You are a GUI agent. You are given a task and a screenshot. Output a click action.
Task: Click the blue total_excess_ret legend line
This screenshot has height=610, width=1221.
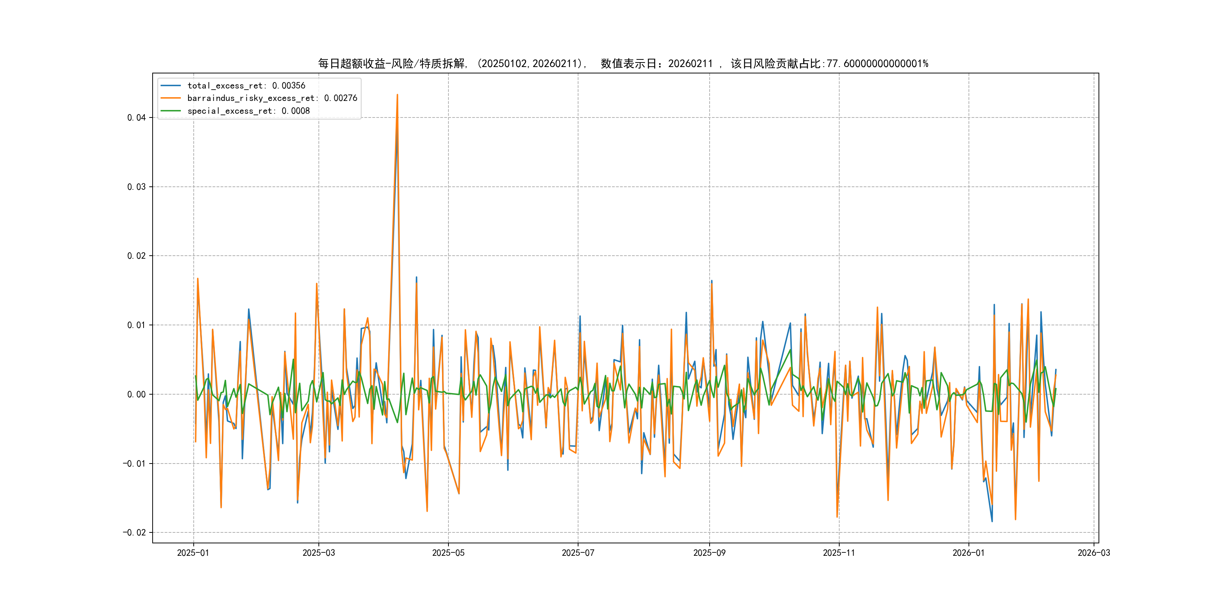[171, 86]
